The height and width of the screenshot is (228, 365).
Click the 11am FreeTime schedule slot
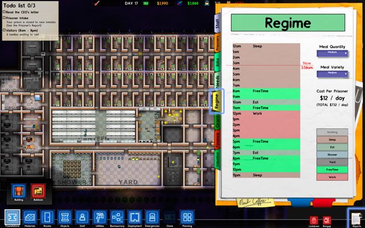coord(266,108)
